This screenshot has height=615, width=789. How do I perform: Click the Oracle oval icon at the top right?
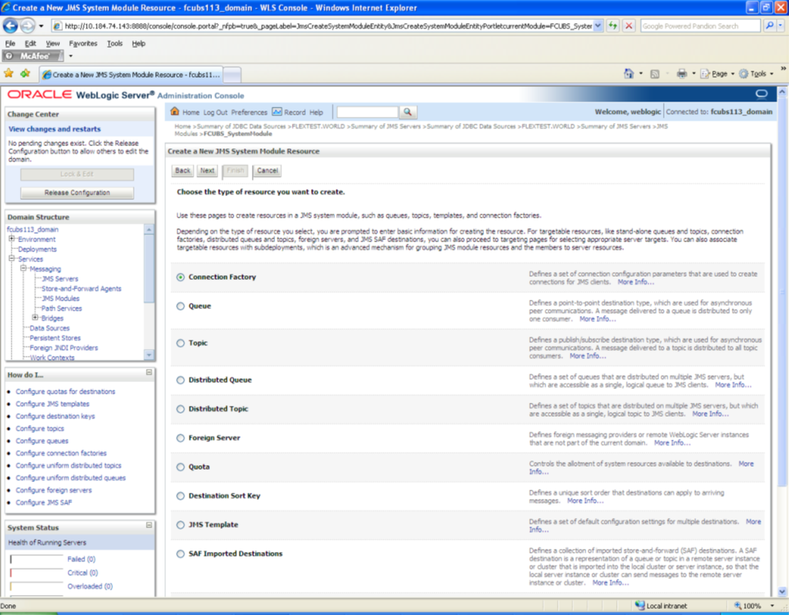[x=761, y=95]
